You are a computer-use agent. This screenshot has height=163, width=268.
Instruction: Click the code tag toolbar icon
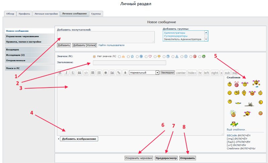[x=86, y=72]
